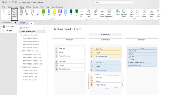Switch to the Class Notebook tab

point(57,7)
